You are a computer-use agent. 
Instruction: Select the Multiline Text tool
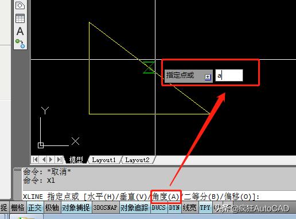coord(20,31)
